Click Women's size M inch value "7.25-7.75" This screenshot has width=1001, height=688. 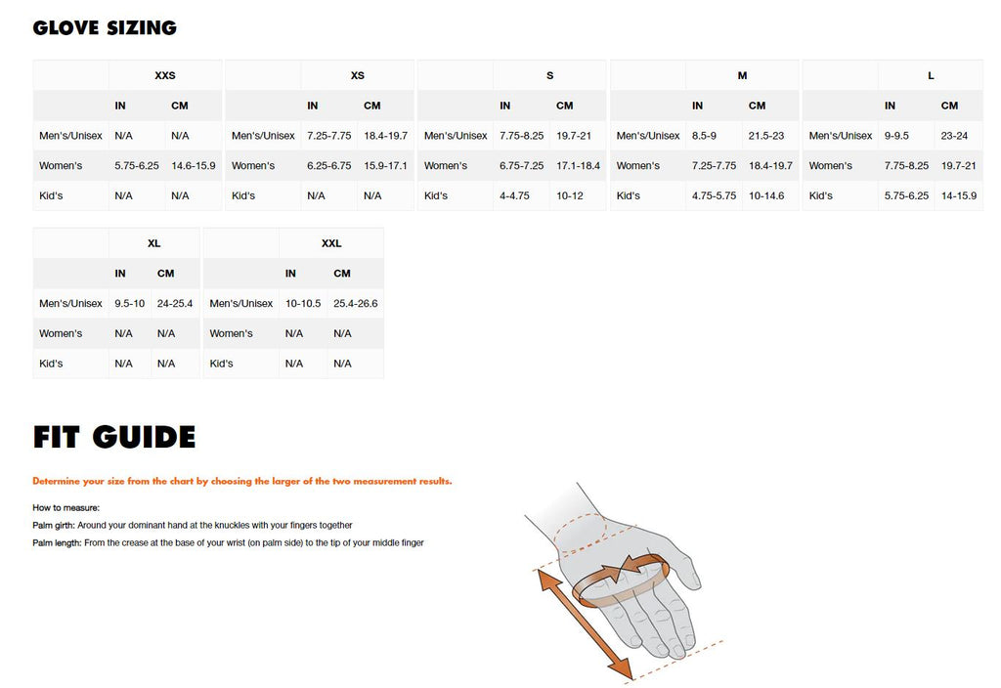click(x=714, y=166)
